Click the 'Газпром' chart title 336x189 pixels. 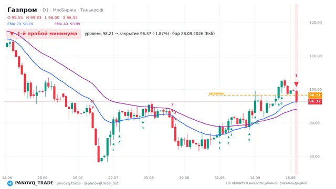click(x=22, y=10)
